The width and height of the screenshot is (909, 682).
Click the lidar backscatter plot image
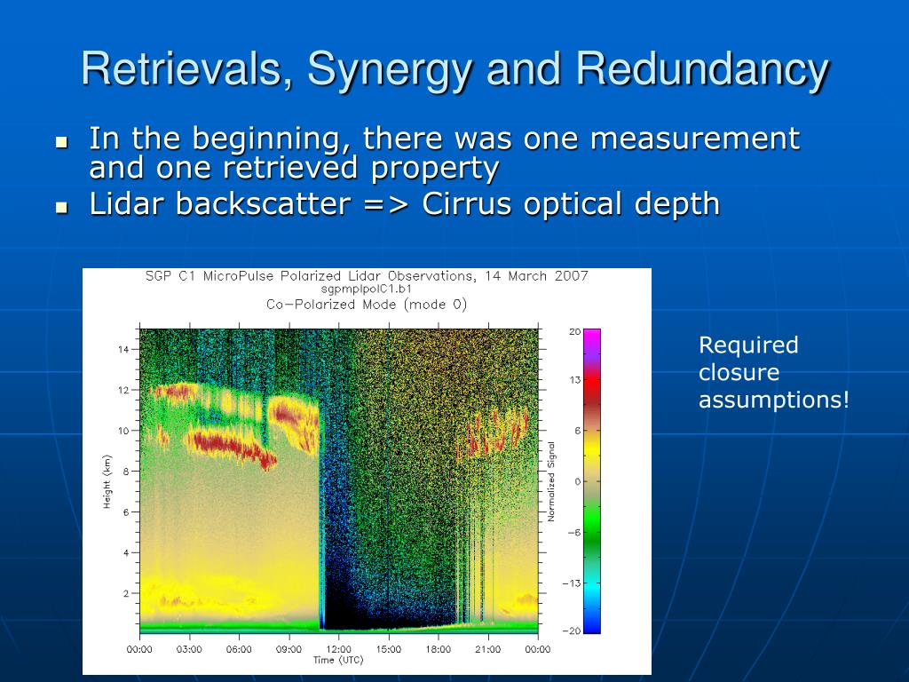339,480
